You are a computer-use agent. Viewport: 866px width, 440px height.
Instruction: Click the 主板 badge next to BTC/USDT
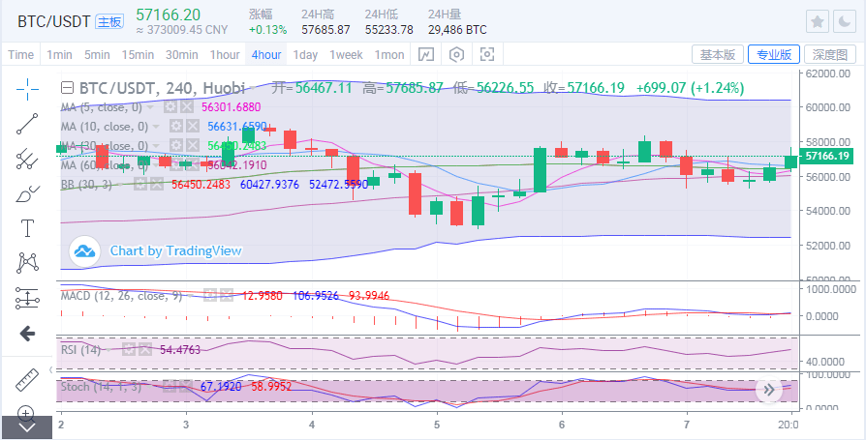pos(108,22)
